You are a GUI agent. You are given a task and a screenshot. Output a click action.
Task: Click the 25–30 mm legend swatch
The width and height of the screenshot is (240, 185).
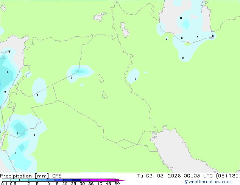pyautogui.click(x=76, y=180)
